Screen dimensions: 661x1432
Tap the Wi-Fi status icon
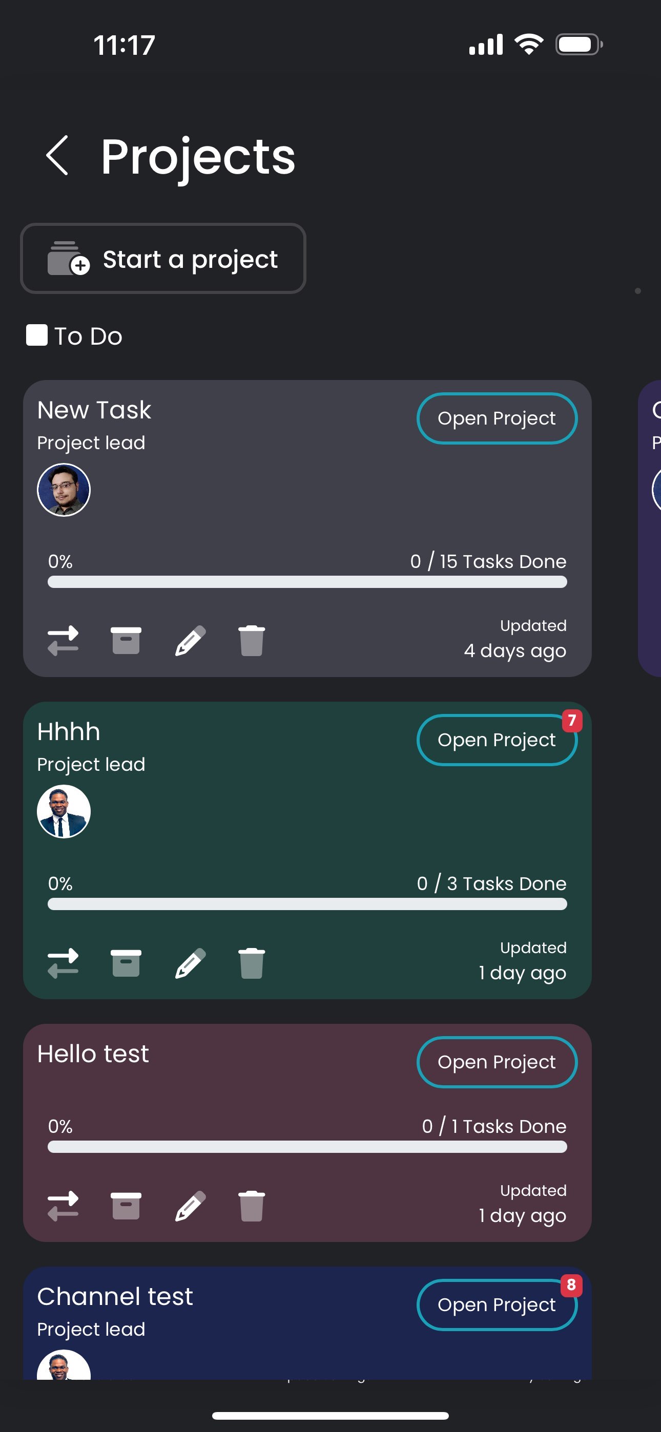[x=529, y=44]
